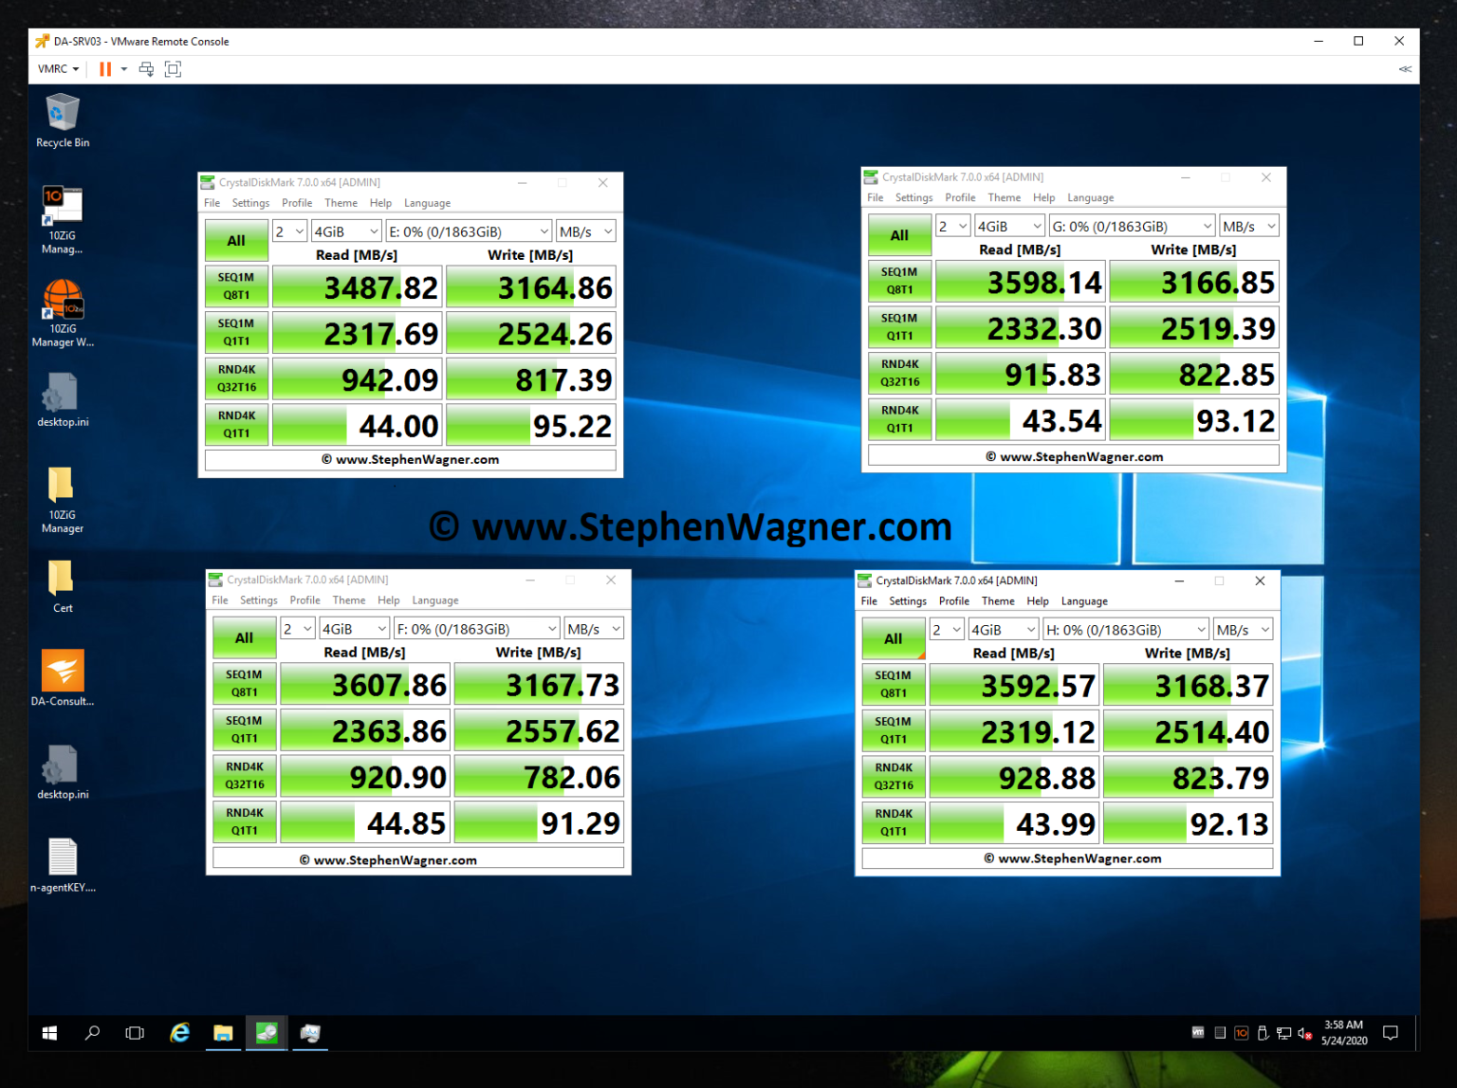Click the Windows Search icon

(x=92, y=1033)
